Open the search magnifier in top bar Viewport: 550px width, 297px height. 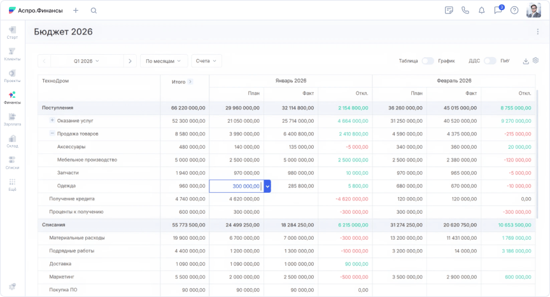[x=94, y=11]
